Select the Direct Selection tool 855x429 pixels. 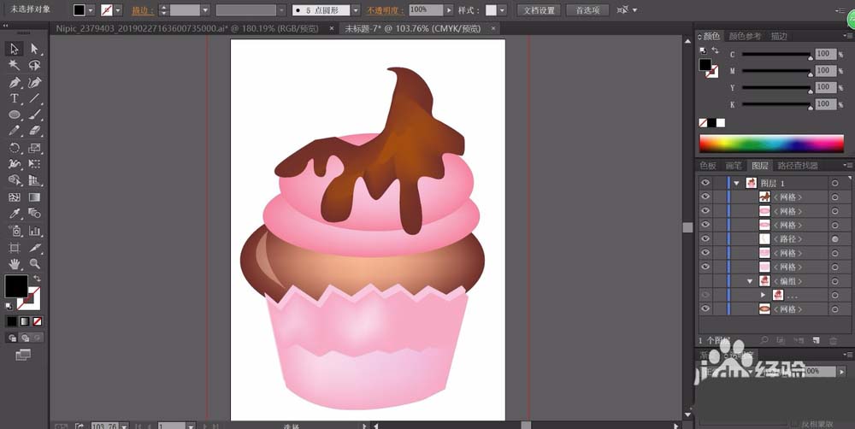click(x=35, y=49)
